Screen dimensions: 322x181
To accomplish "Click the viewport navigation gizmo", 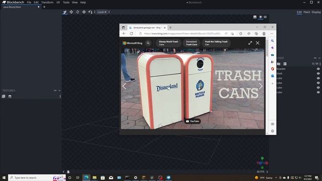I will 262,163.
